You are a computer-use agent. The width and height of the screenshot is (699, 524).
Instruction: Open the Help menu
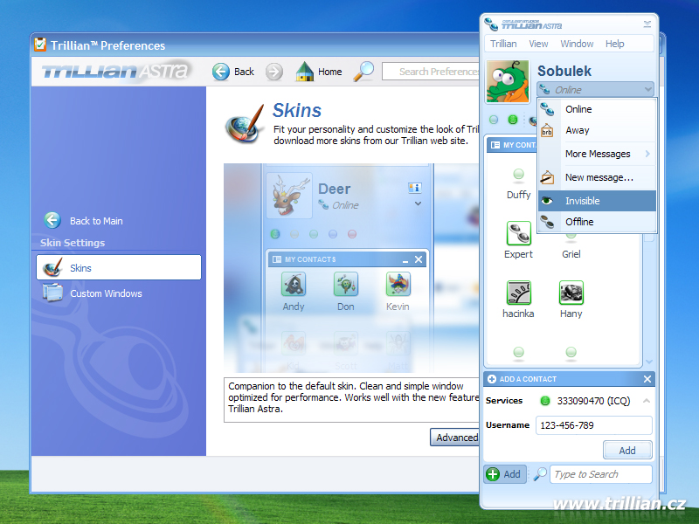[615, 44]
